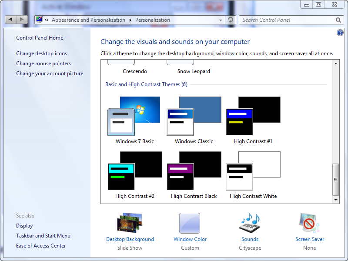The height and width of the screenshot is (261, 348).
Task: Click the back navigation arrow
Action: tap(10, 19)
